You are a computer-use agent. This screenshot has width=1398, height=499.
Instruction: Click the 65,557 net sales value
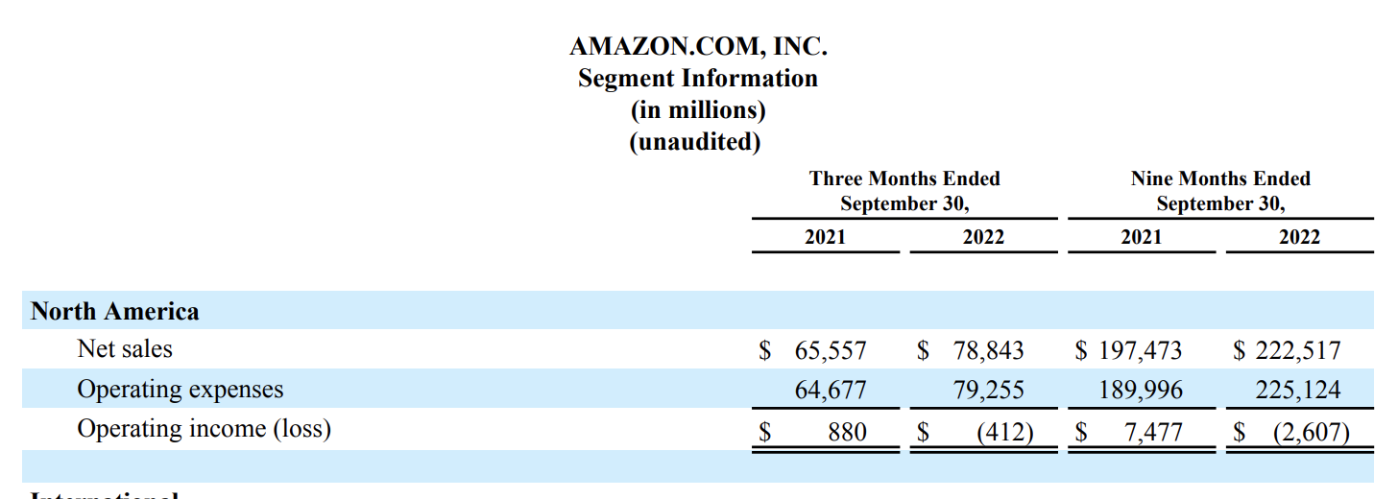[x=831, y=351]
